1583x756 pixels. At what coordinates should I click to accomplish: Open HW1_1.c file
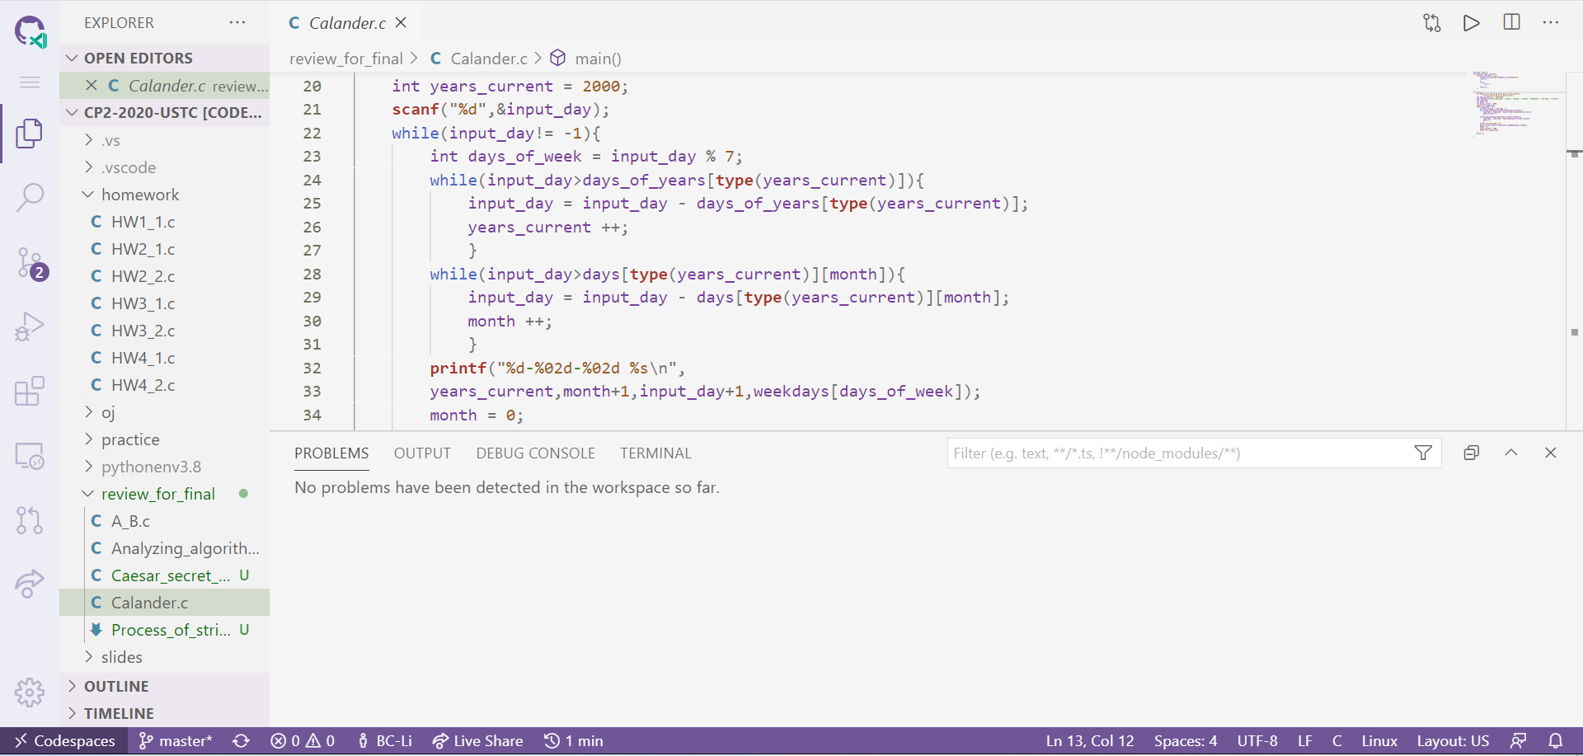165,222
